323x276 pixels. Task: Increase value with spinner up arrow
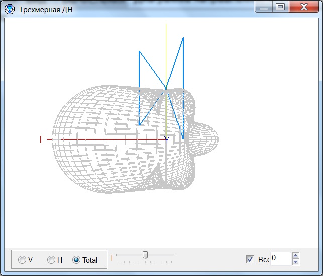point(295,255)
